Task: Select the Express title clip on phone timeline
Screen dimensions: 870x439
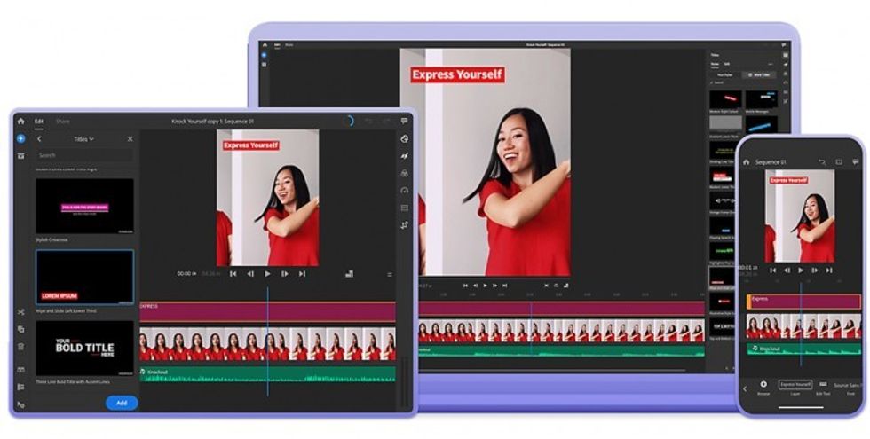Action: 804,302
